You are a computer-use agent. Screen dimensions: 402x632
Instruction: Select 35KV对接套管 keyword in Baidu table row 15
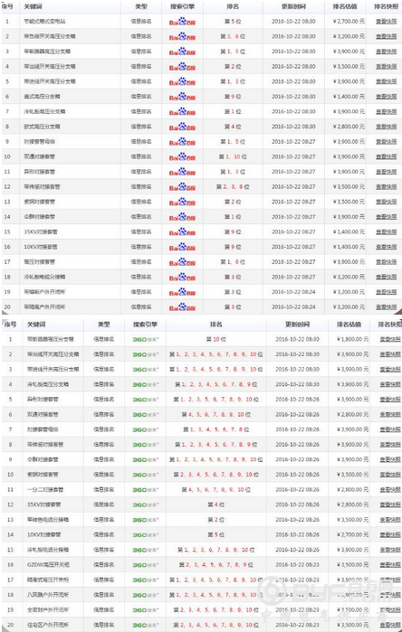pyautogui.click(x=41, y=231)
